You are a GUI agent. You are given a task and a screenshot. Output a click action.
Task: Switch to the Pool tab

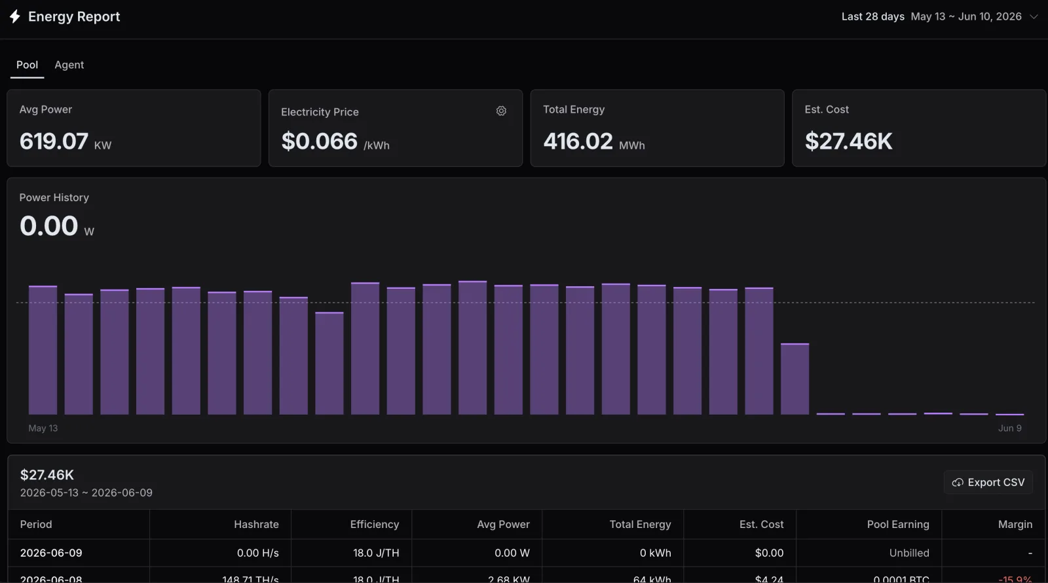coord(27,65)
